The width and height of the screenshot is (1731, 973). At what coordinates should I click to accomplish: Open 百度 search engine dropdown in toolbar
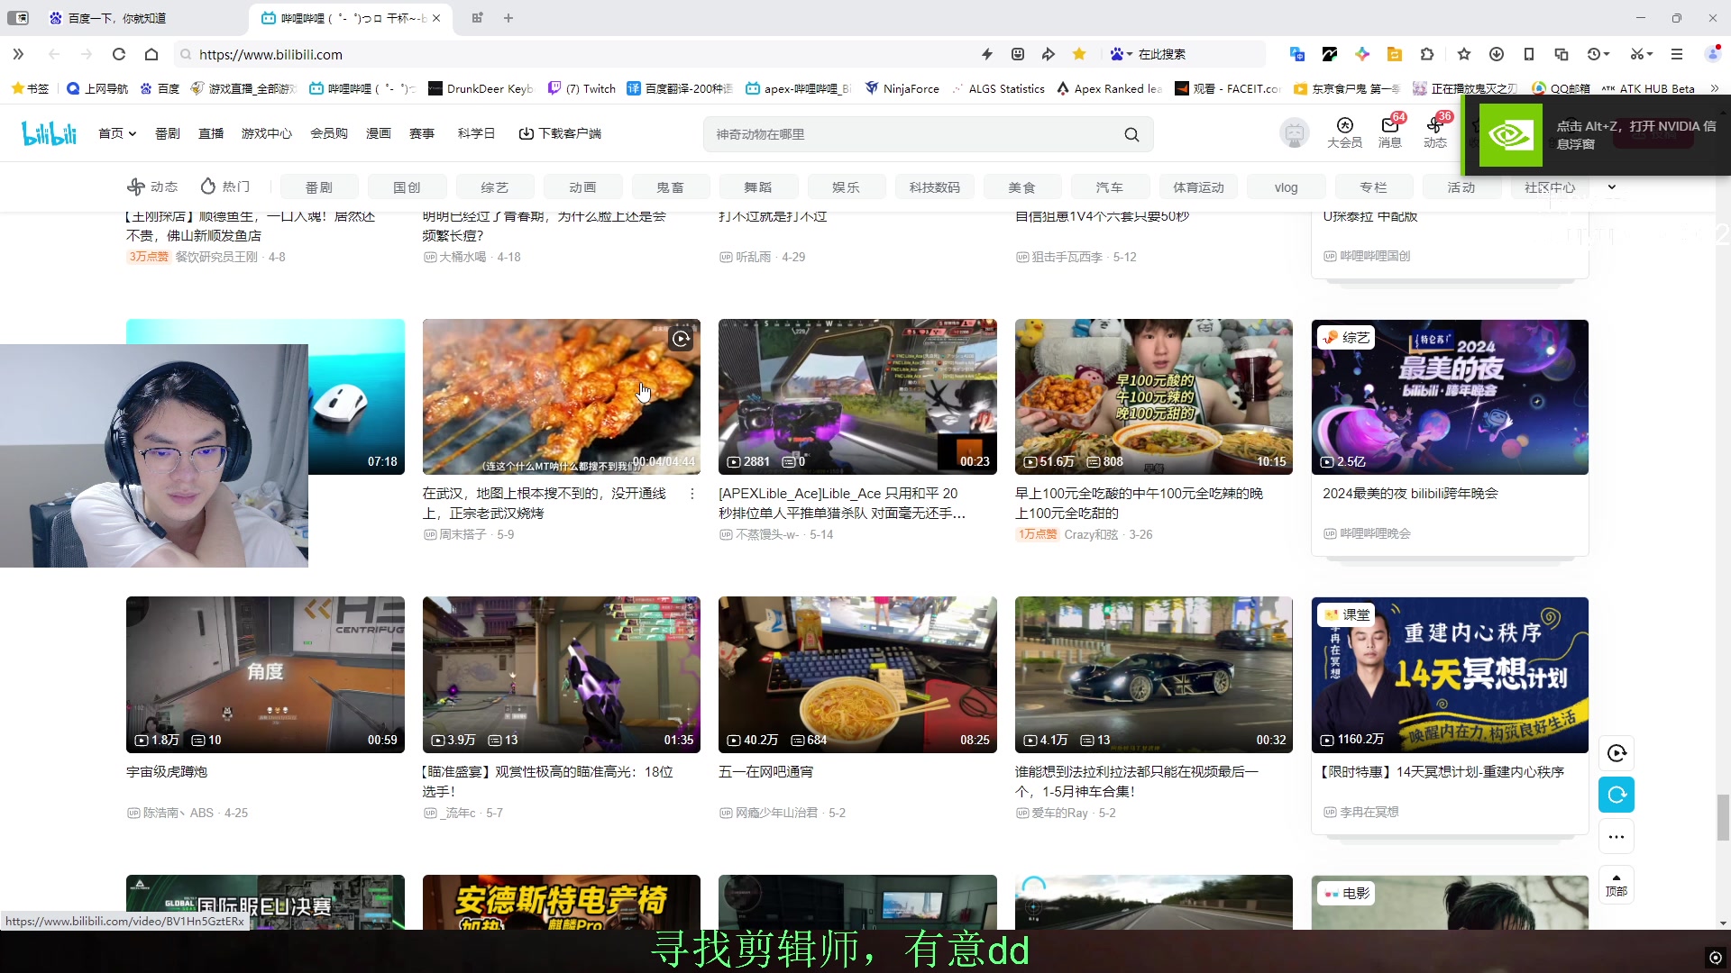point(1122,54)
